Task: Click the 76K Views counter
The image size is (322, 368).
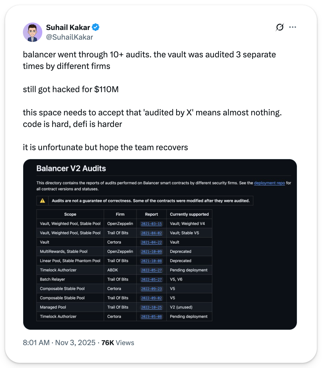Action: tap(117, 343)
